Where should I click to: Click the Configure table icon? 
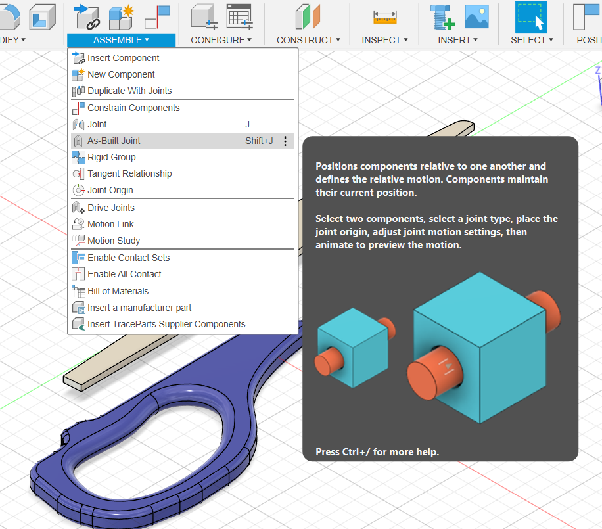click(240, 17)
